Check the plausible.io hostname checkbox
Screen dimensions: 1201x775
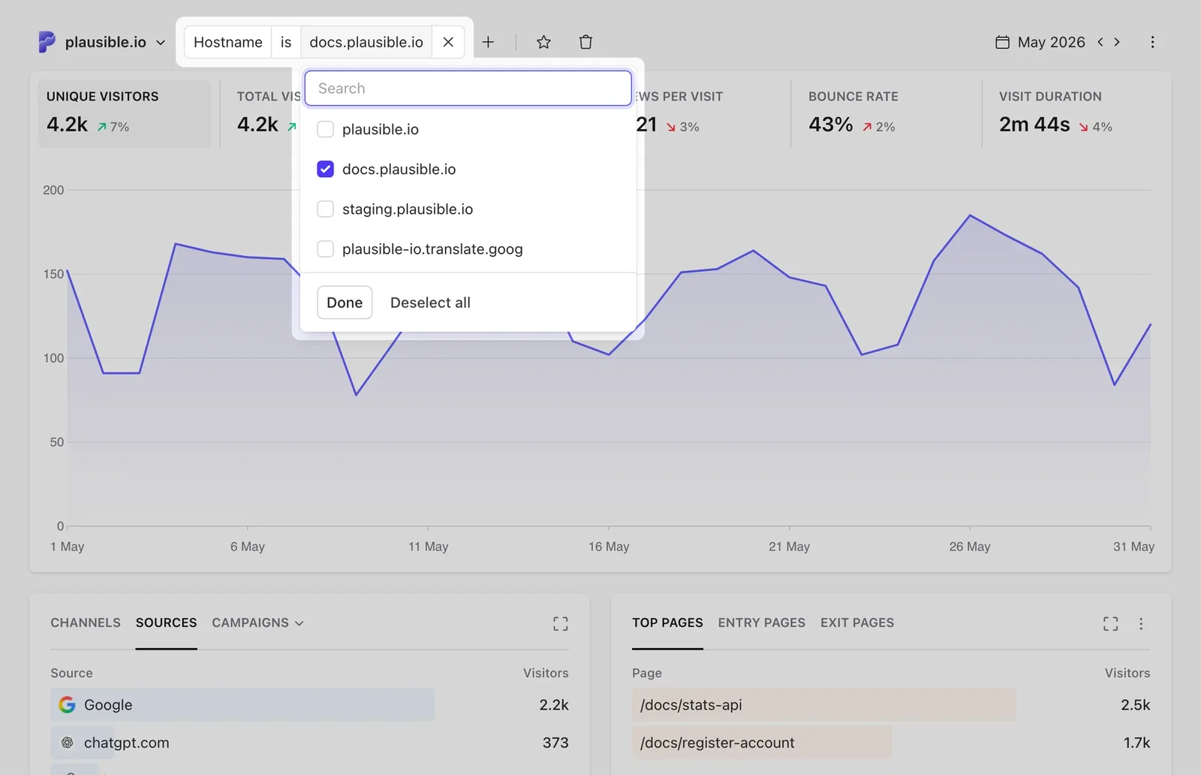click(x=325, y=129)
